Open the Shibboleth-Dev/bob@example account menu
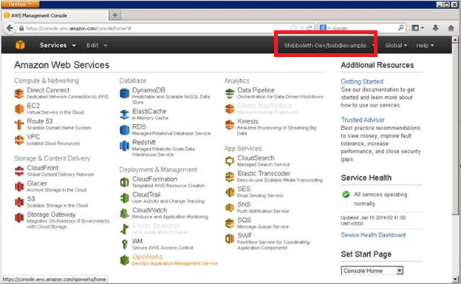This screenshot has height=284, width=461. pos(329,45)
